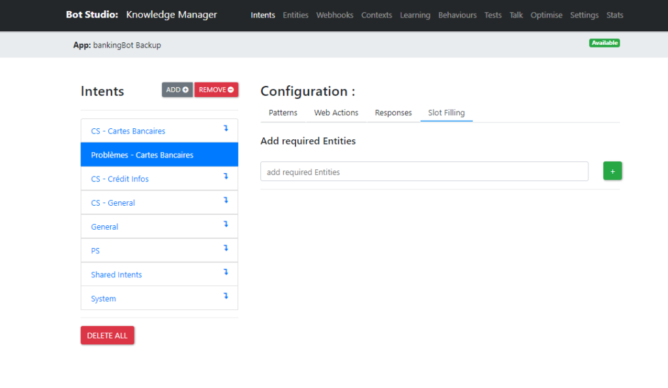Select the Problèmes - Cartes Bancaires intent

[159, 155]
